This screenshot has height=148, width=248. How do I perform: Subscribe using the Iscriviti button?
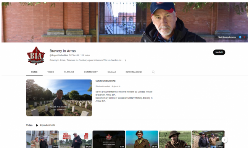click(219, 52)
